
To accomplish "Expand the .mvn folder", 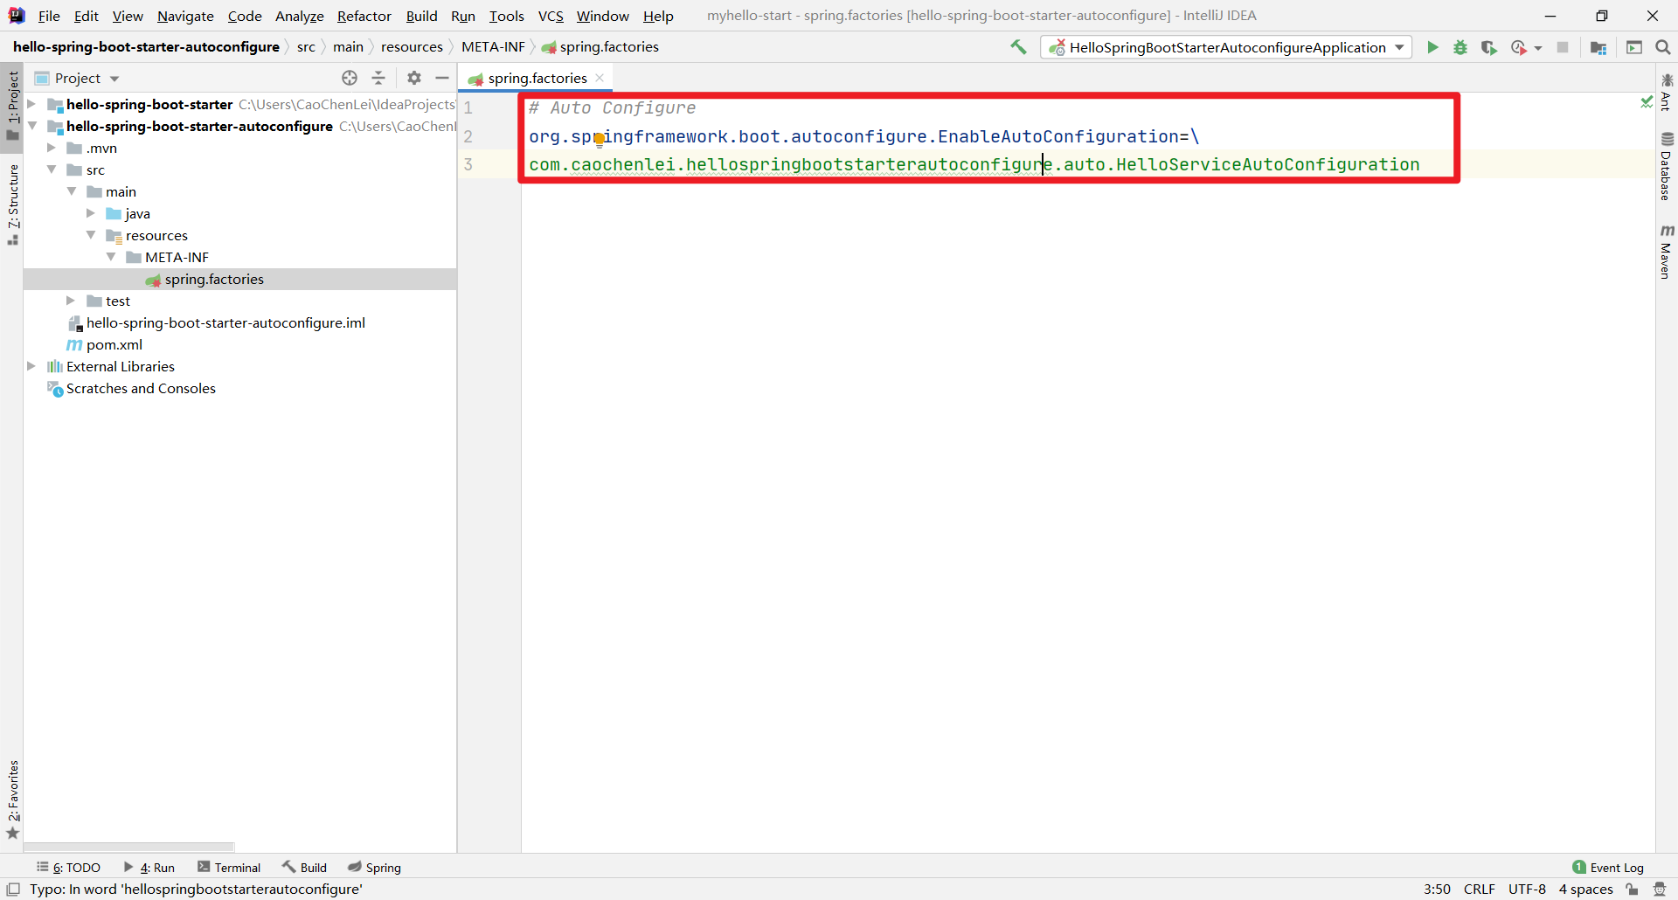I will [52, 148].
